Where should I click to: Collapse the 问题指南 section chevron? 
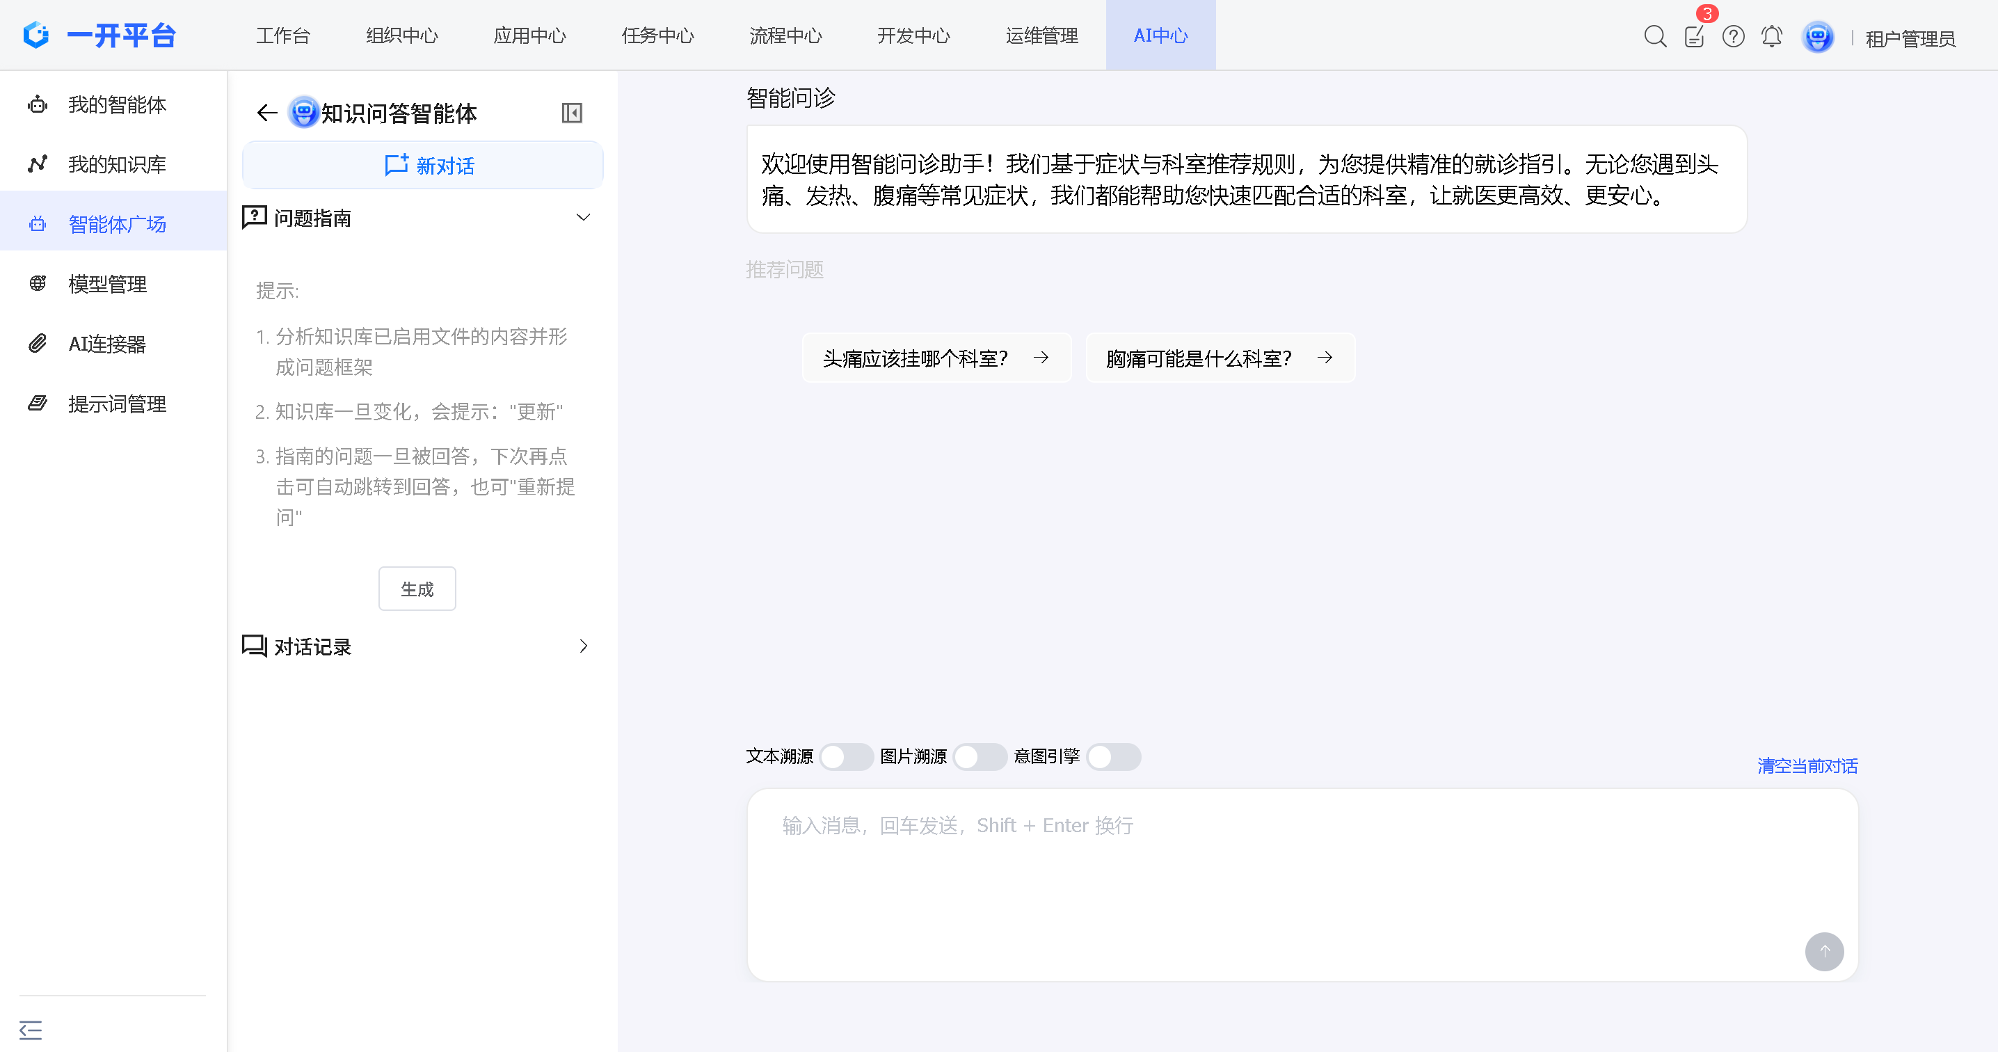point(583,218)
